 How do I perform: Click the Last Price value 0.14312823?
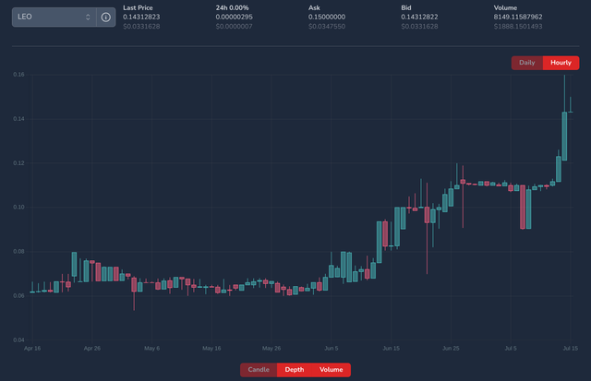(x=141, y=17)
